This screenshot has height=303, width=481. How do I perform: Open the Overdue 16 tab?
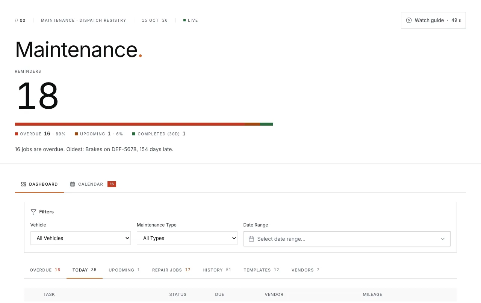pyautogui.click(x=45, y=270)
